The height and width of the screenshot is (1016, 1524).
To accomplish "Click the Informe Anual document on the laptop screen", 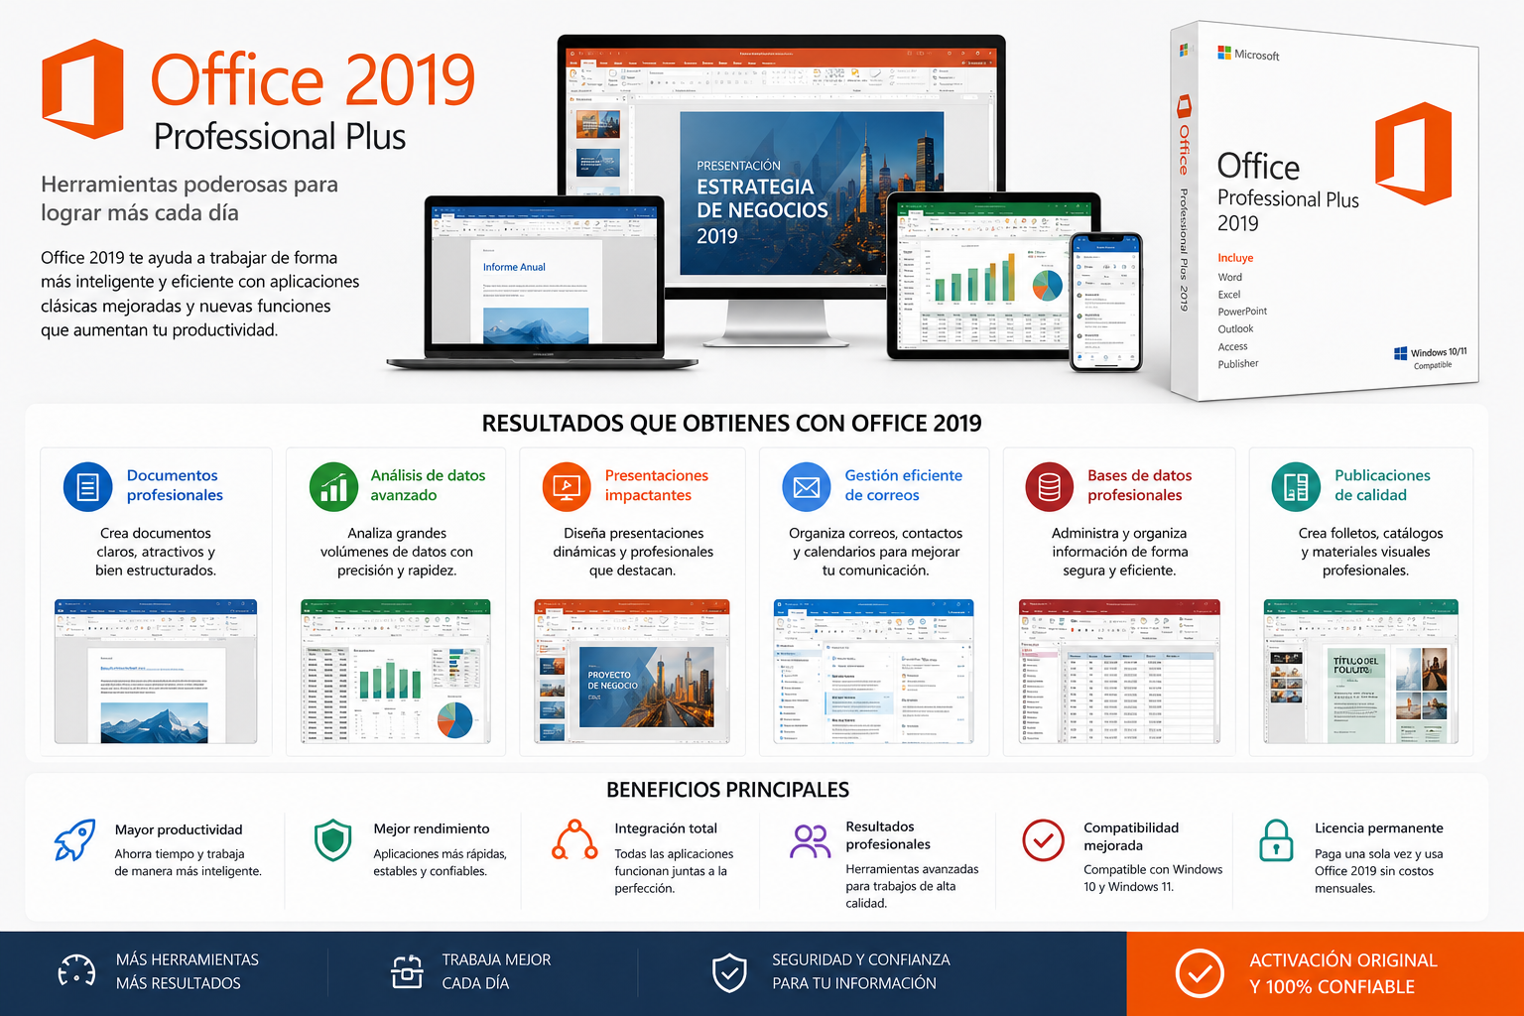I will [x=536, y=292].
